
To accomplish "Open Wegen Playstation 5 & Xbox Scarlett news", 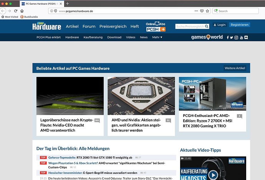I will [107, 165].
